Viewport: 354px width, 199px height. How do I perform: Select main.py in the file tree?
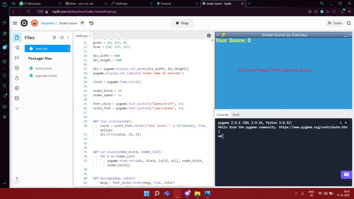point(47,49)
